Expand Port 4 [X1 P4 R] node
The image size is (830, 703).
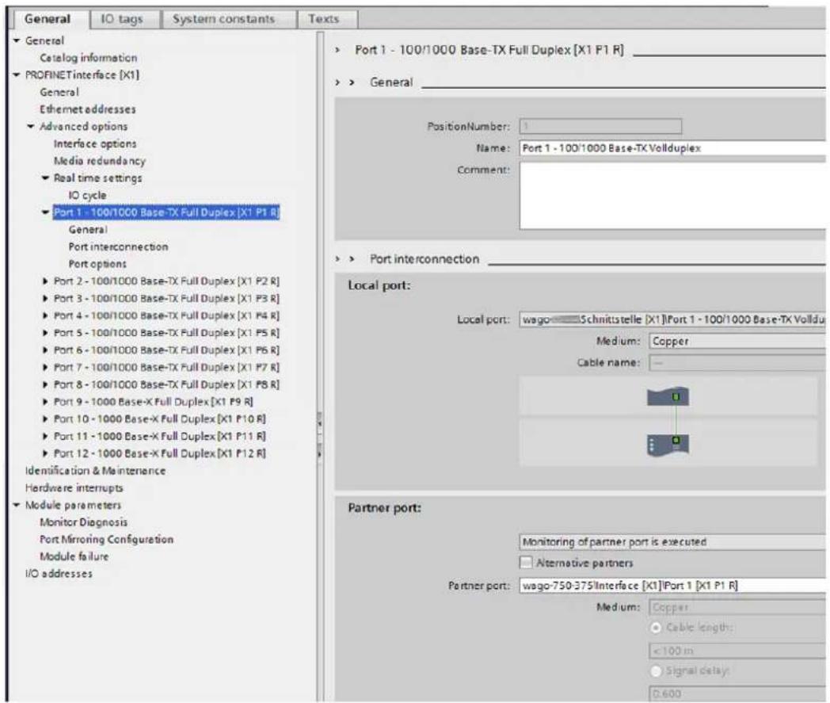[45, 315]
